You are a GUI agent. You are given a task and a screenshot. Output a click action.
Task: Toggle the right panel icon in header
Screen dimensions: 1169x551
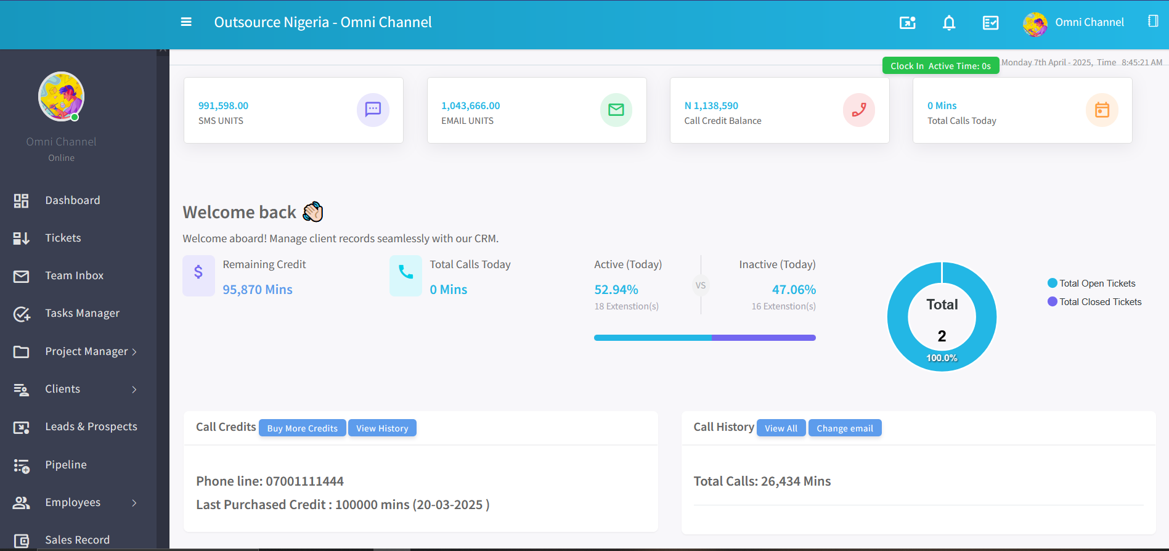pyautogui.click(x=1153, y=22)
